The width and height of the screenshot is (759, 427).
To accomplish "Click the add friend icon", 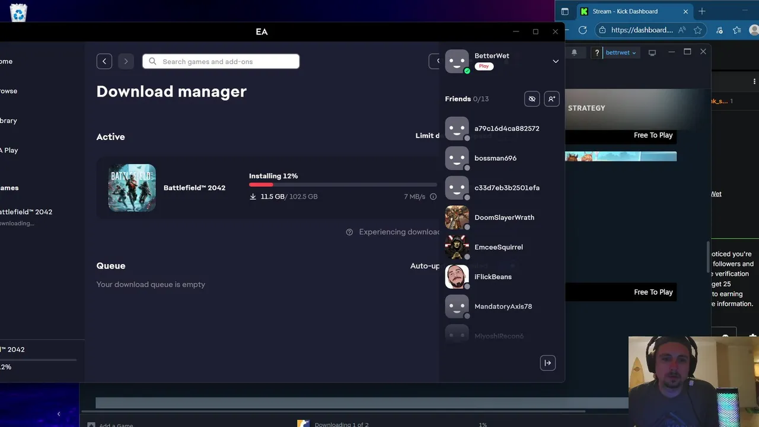I will [x=551, y=99].
